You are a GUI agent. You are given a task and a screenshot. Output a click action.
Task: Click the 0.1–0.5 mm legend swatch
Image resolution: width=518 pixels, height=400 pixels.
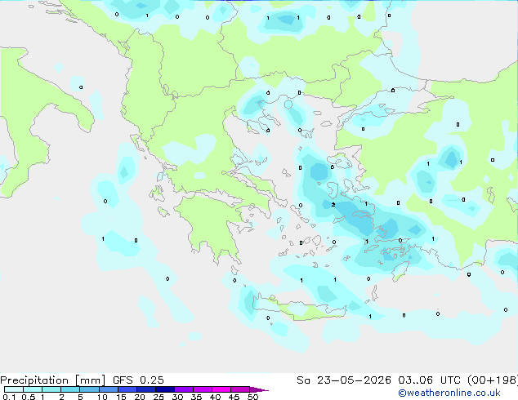click(x=14, y=389)
